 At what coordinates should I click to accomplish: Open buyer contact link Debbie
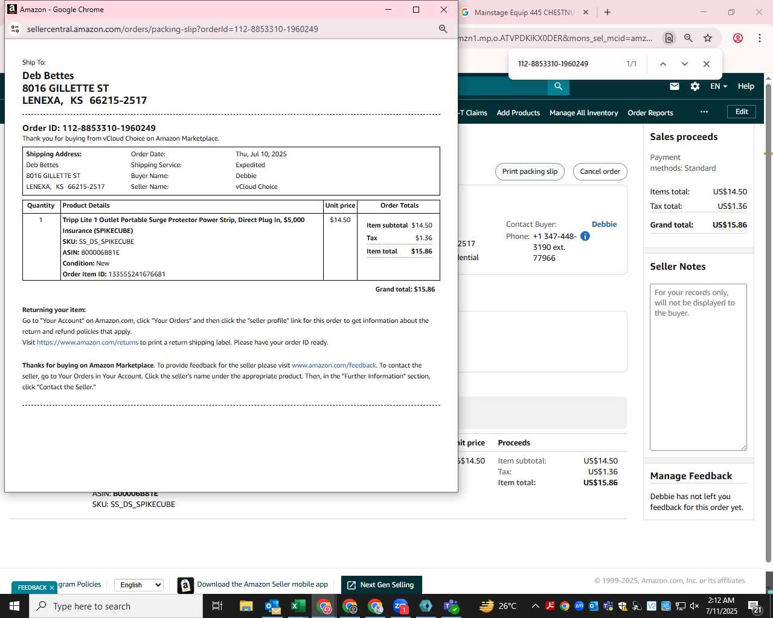[604, 224]
